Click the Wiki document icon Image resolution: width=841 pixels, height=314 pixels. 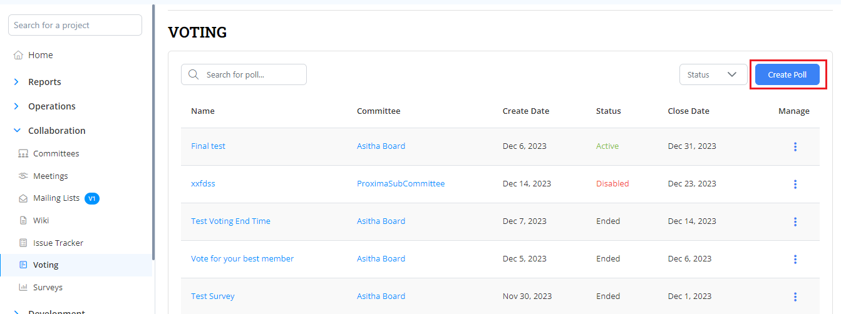point(23,221)
